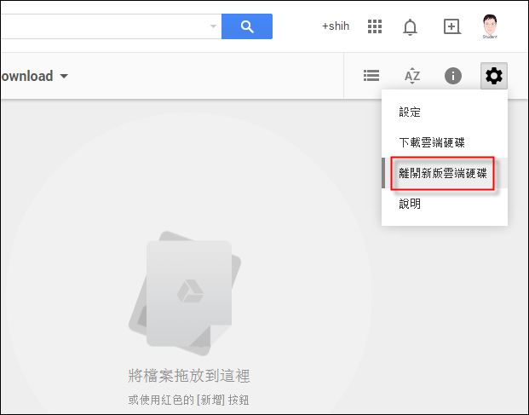Expand the Download folder dropdown arrow

point(64,76)
